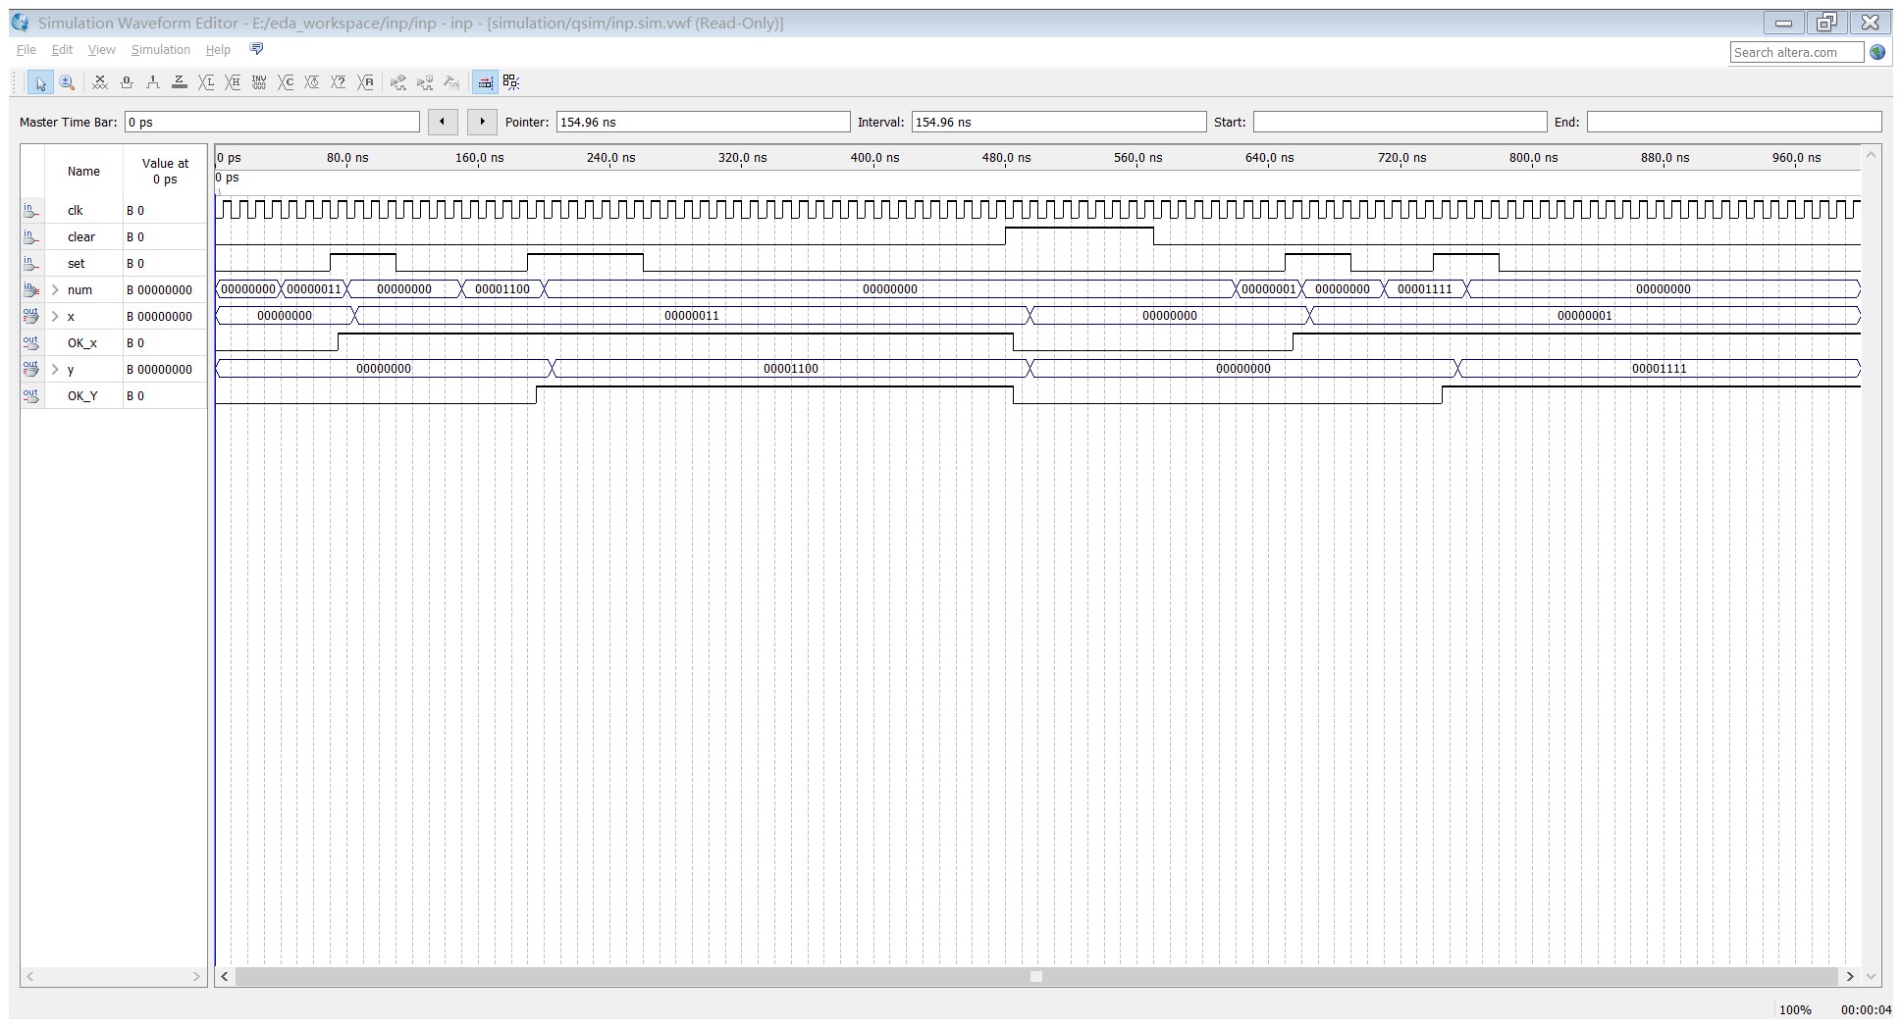Click the Value at 0 ps column header
This screenshot has width=1902, height=1028.
click(x=165, y=172)
